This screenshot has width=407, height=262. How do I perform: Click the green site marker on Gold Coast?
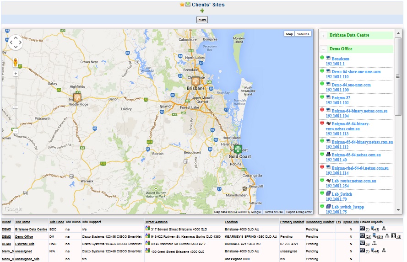(238, 150)
